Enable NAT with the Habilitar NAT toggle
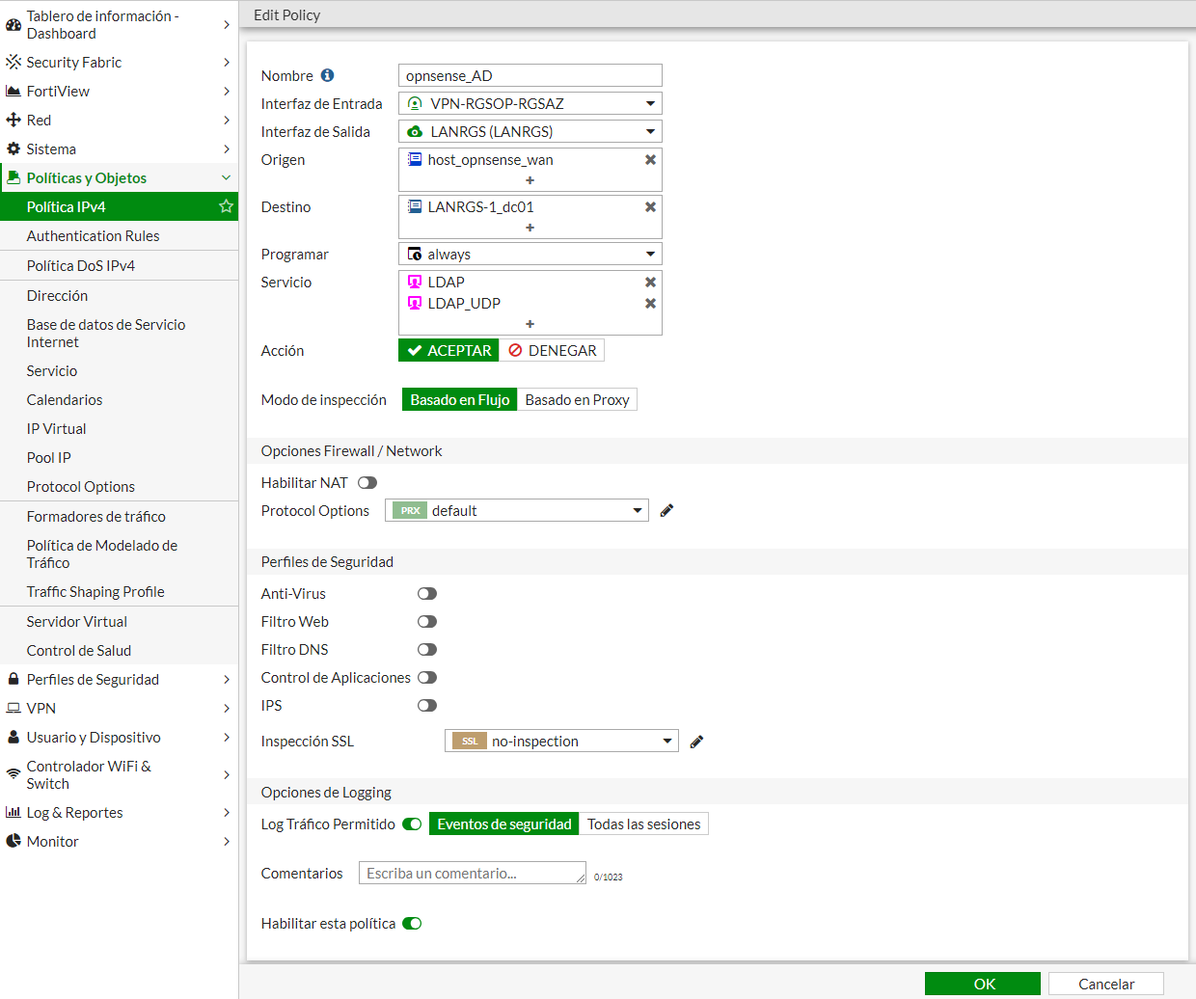The height and width of the screenshot is (999, 1196). (x=367, y=482)
